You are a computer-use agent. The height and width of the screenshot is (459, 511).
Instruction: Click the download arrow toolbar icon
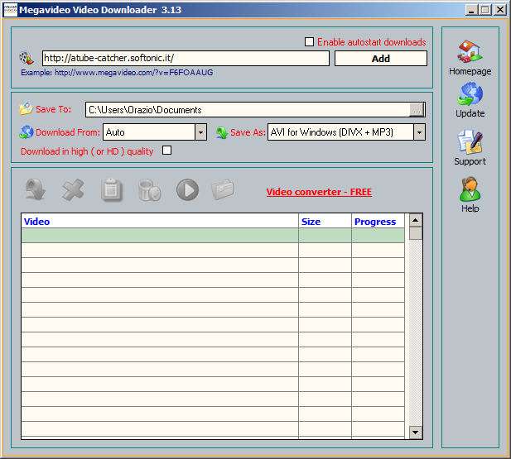(36, 189)
